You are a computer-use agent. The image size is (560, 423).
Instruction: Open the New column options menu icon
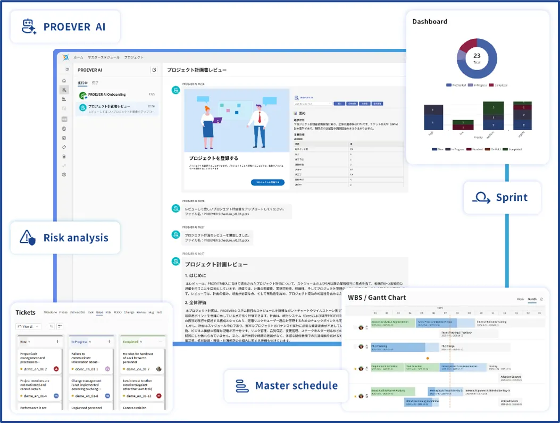click(57, 342)
